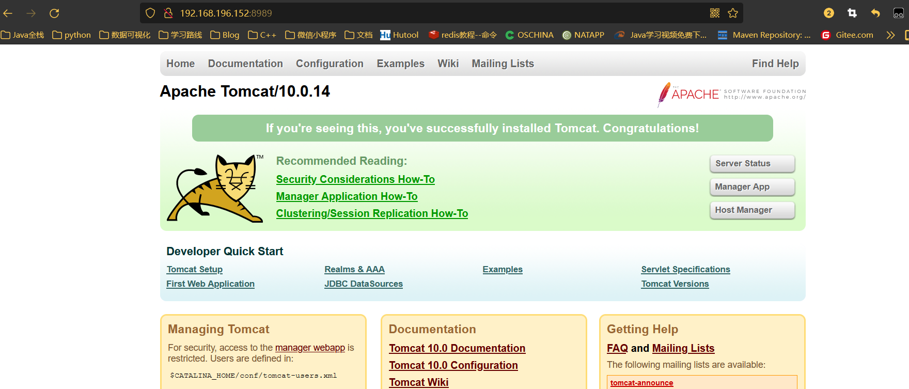
Task: Open Clustering/Session Replication How-To link
Action: point(372,213)
